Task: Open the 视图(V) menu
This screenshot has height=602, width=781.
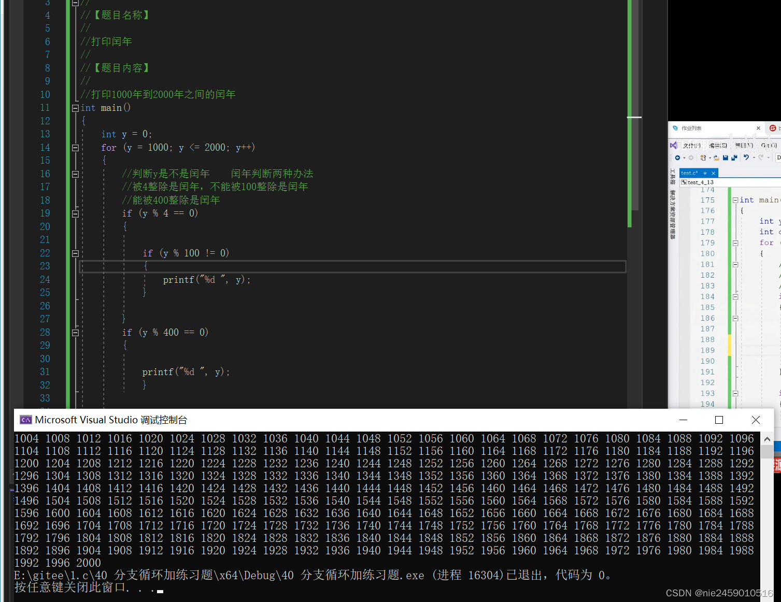Action: coord(744,146)
